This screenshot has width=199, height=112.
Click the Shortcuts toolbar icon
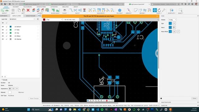[171, 10]
